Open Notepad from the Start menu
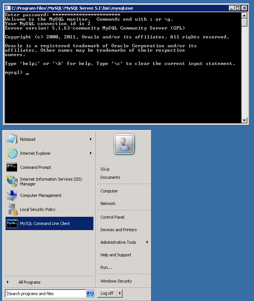 49,139
